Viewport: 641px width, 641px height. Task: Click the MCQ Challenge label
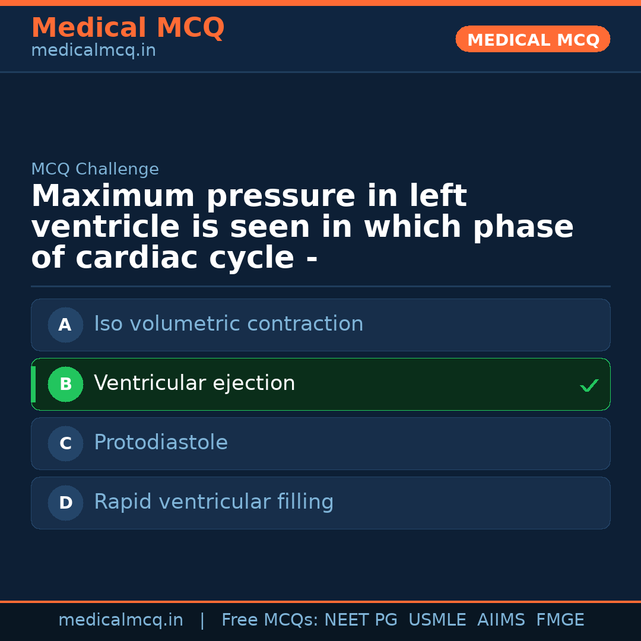coord(95,169)
